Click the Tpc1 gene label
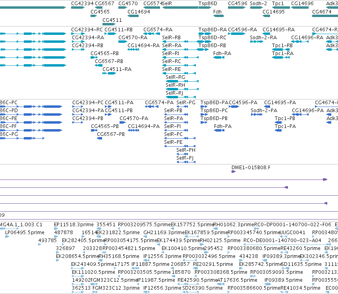The image size is (338, 294). (278, 4)
